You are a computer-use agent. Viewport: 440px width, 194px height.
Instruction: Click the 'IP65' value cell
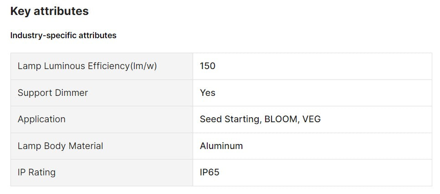coord(210,172)
